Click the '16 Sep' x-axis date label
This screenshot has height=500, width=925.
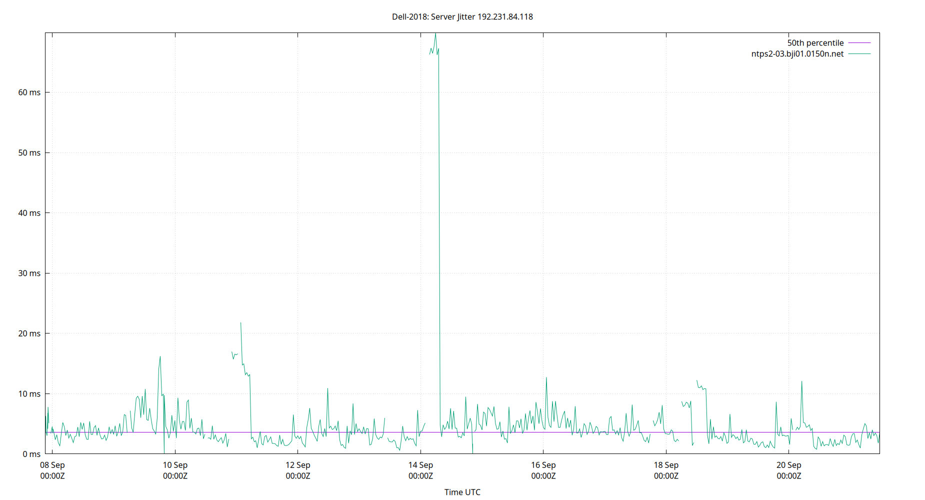coord(543,465)
